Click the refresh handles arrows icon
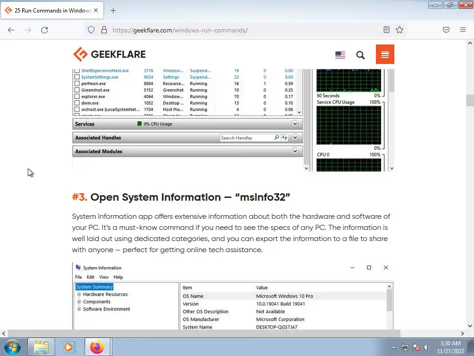The width and height of the screenshot is (474, 356). click(285, 137)
